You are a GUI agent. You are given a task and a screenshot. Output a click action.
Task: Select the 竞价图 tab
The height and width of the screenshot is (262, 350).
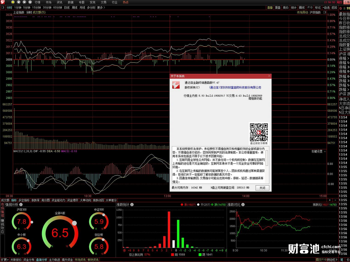coord(45,200)
